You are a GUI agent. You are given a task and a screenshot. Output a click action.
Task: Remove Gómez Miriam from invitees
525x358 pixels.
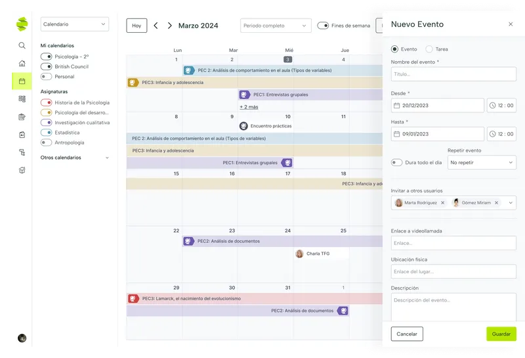point(497,203)
